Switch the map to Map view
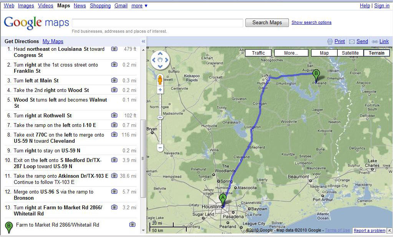 point(324,53)
